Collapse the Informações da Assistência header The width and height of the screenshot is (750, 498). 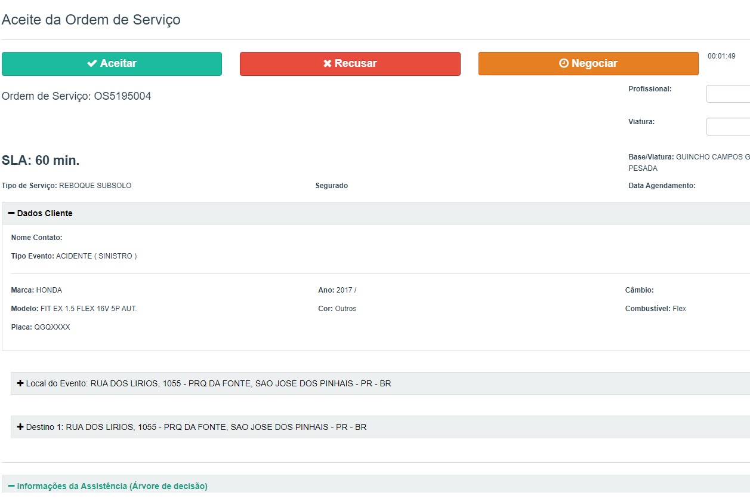point(112,486)
